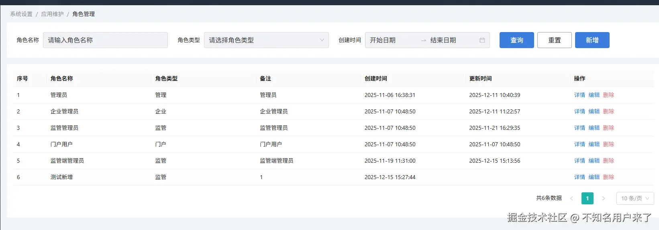Click the 新增 button
The width and height of the screenshot is (659, 230).
tap(592, 40)
